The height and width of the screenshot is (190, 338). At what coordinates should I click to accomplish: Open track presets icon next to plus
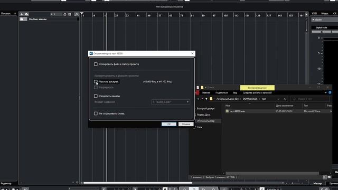pos(27,14)
